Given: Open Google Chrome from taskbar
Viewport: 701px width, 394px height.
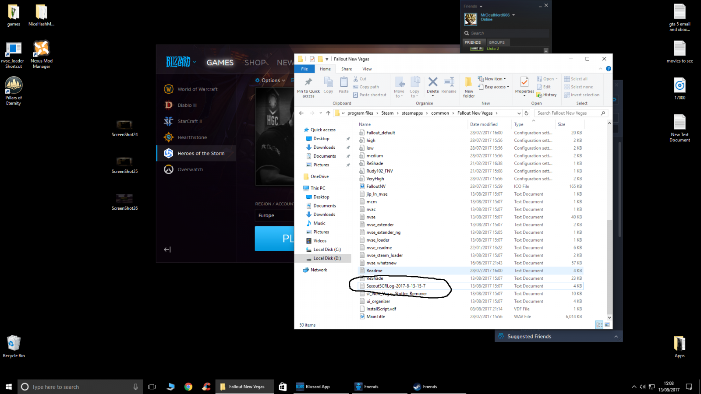Looking at the screenshot, I should point(188,387).
